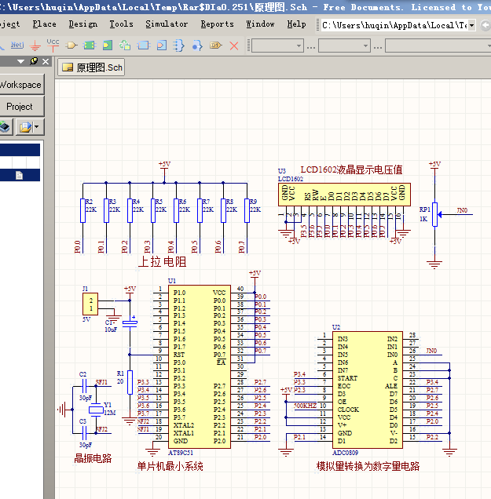Select the GND power port tool
This screenshot has width=491, height=499.
pyautogui.click(x=35, y=46)
